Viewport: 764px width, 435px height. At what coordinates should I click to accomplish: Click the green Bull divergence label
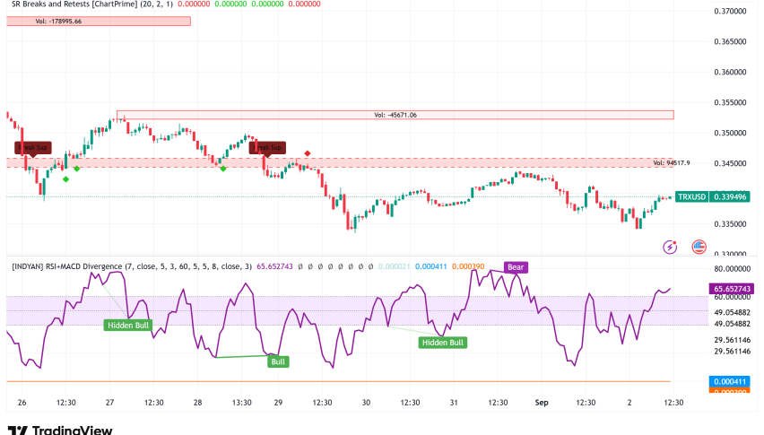pos(278,361)
